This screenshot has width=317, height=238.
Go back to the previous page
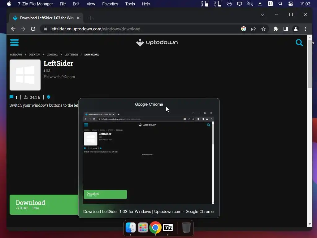click(x=13, y=29)
